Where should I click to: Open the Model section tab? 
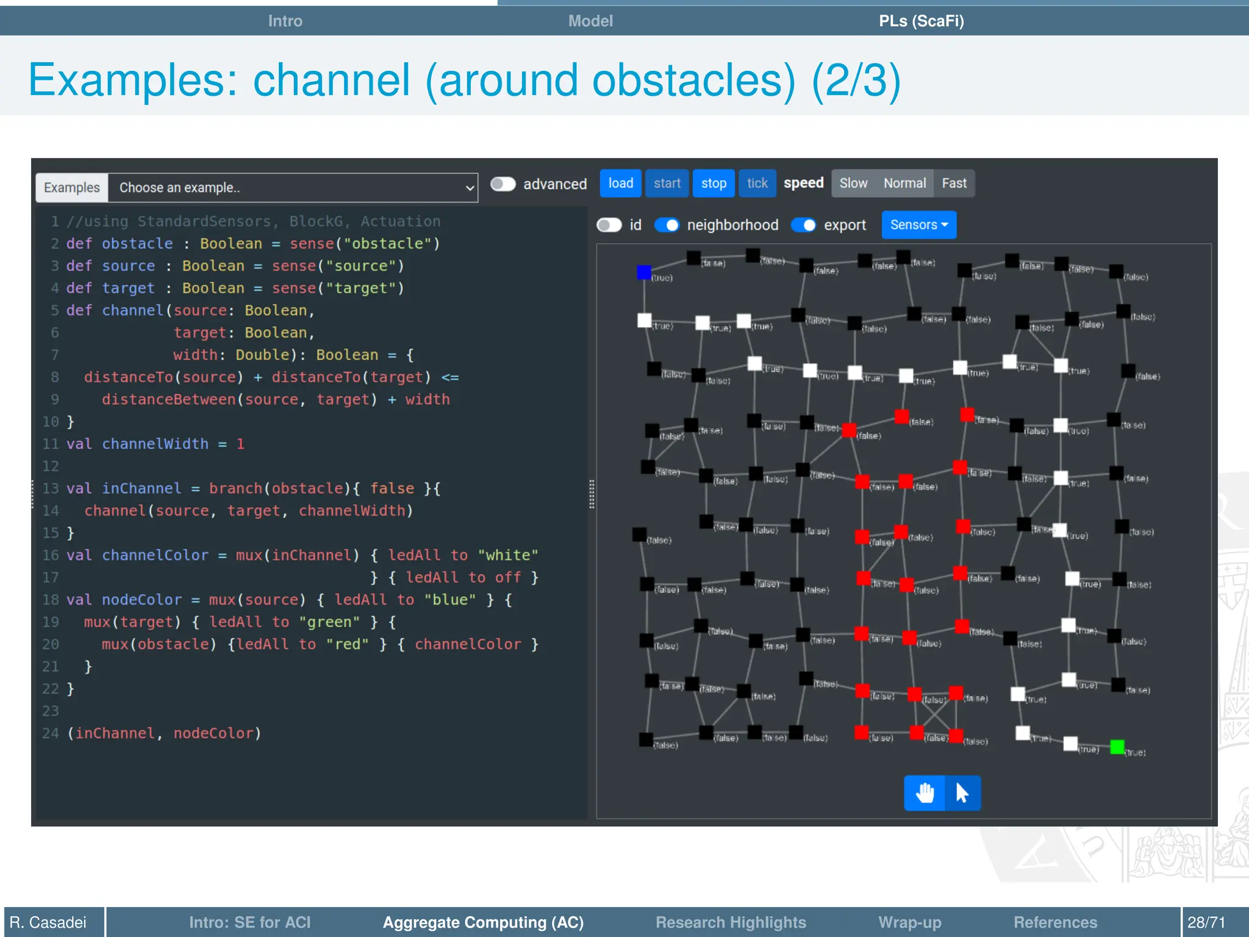[590, 21]
